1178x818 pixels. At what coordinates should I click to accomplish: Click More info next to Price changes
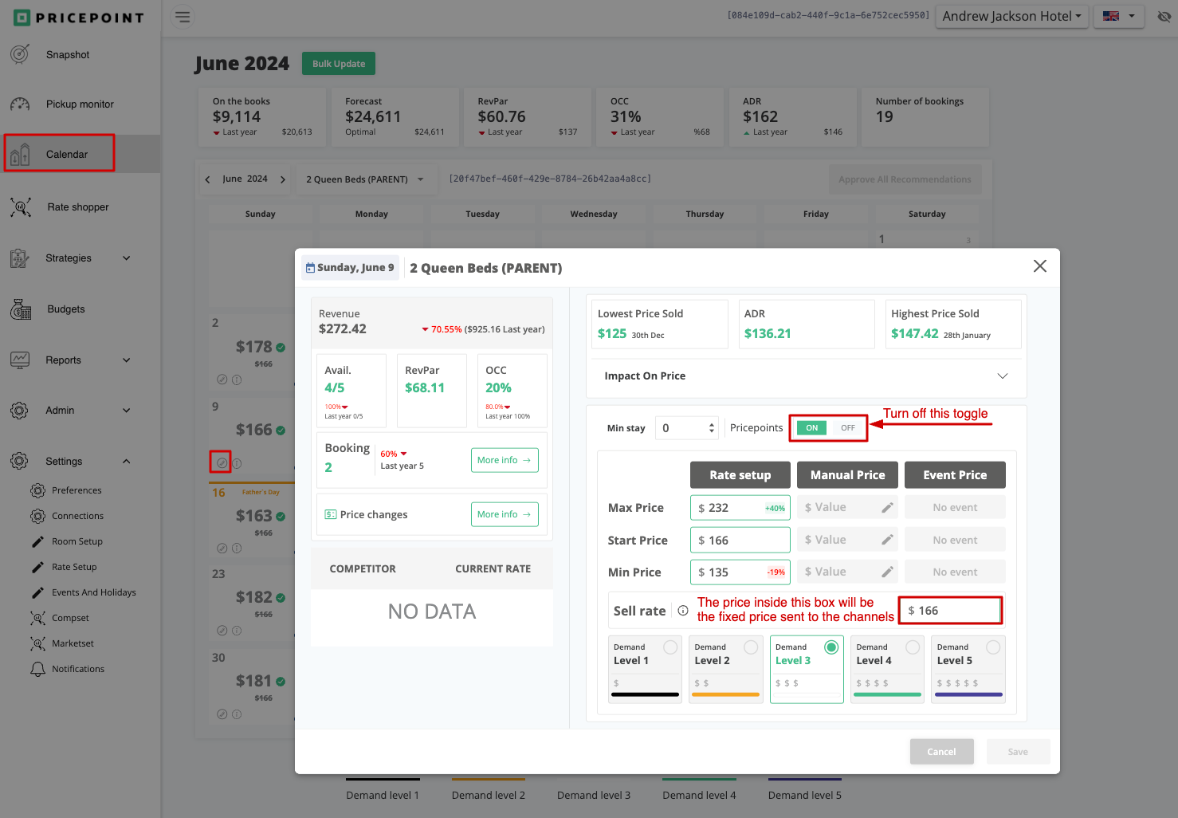[505, 514]
